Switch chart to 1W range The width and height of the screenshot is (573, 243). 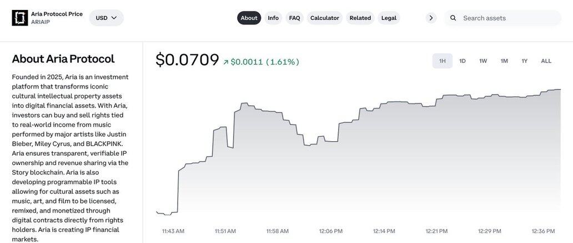coord(483,61)
